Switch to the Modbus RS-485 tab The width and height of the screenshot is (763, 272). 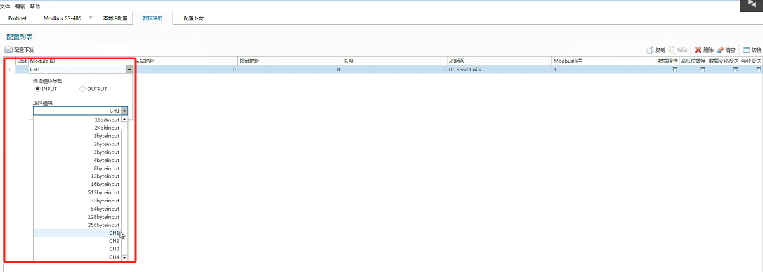[62, 18]
